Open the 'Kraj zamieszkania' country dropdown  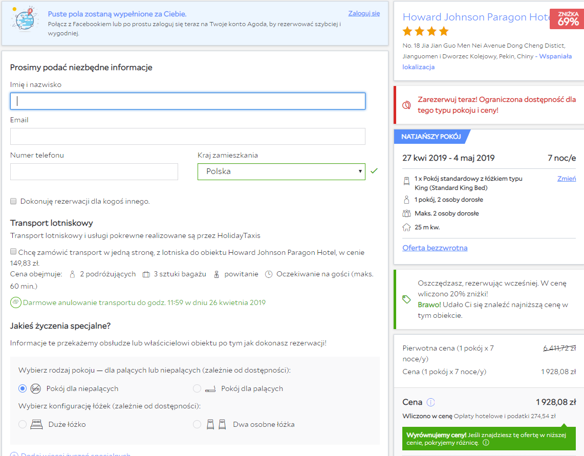(281, 171)
